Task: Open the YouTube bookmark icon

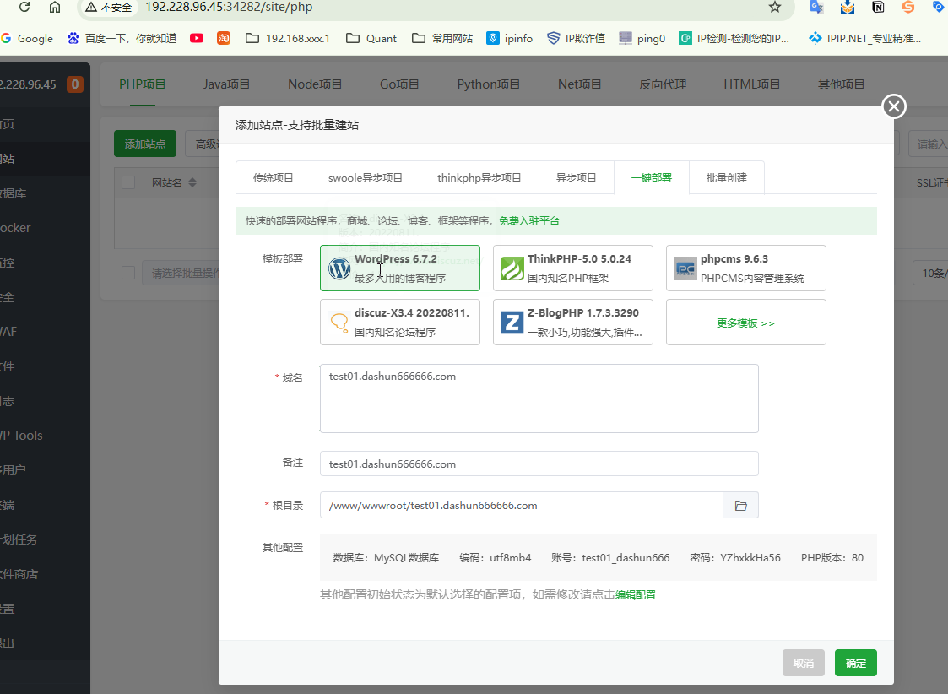Action: [x=197, y=38]
